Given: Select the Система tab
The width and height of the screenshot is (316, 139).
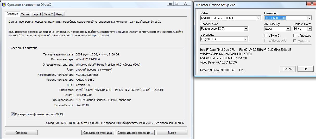Looking at the screenshot, I should [x=12, y=14].
